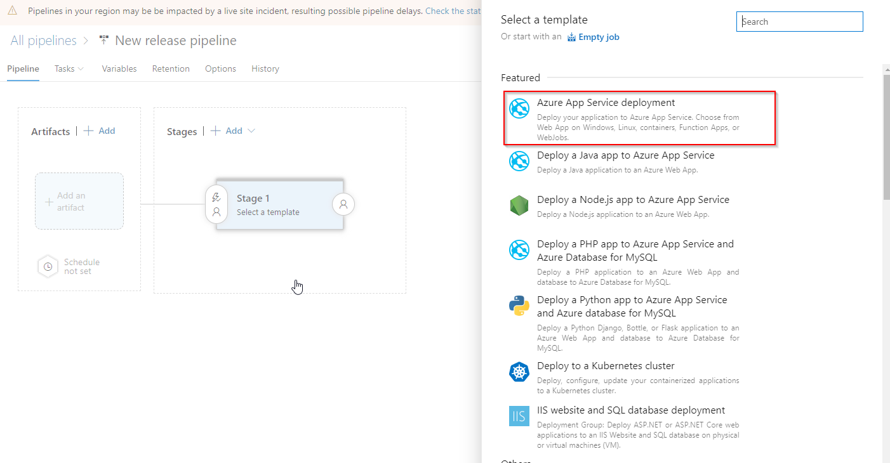This screenshot has width=890, height=463.
Task: Select Deploy to a Kubernetes cluster title
Action: [x=606, y=365]
